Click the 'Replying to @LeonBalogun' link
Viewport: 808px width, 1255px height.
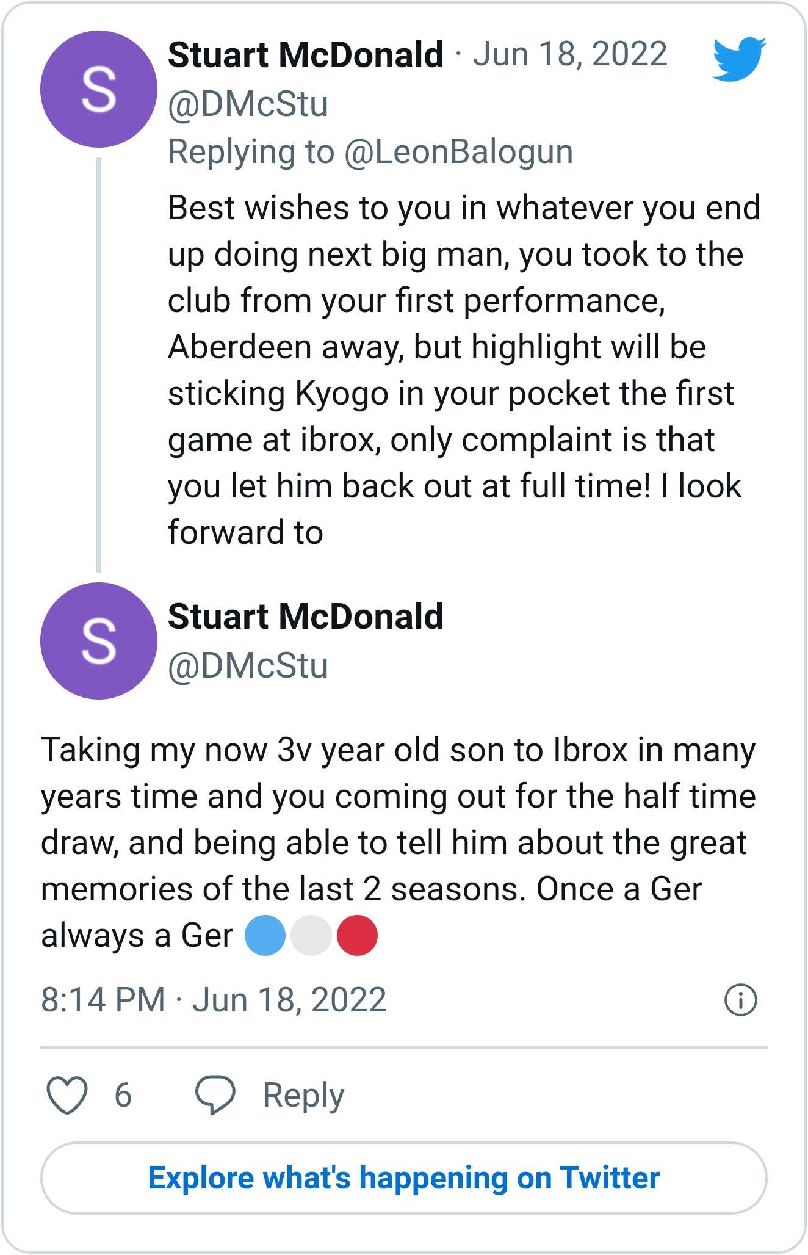coord(370,152)
